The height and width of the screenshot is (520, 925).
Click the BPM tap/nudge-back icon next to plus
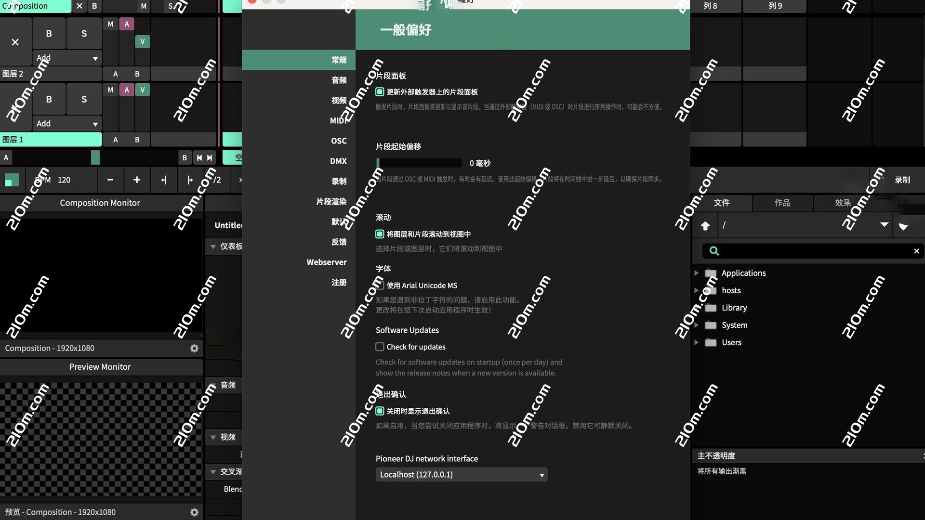click(164, 180)
